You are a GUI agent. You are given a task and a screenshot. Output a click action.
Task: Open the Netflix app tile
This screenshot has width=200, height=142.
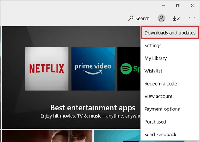click(47, 69)
